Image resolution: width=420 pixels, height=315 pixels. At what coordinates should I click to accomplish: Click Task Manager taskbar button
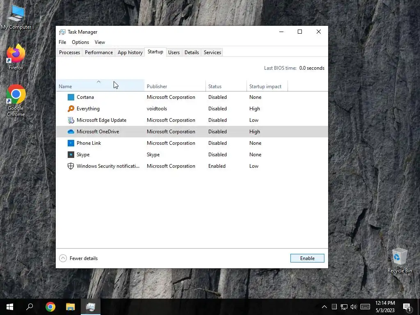pyautogui.click(x=91, y=307)
